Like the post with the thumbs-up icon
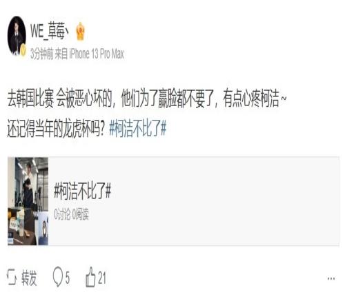The height and width of the screenshot is (303, 345). tap(90, 277)
